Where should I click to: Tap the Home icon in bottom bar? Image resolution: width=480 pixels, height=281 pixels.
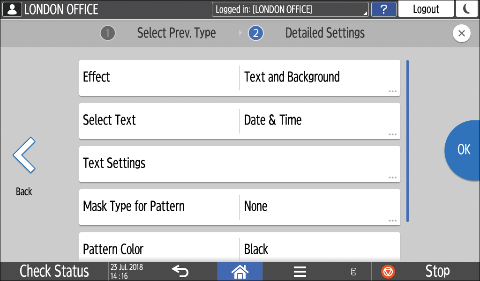[x=240, y=271]
